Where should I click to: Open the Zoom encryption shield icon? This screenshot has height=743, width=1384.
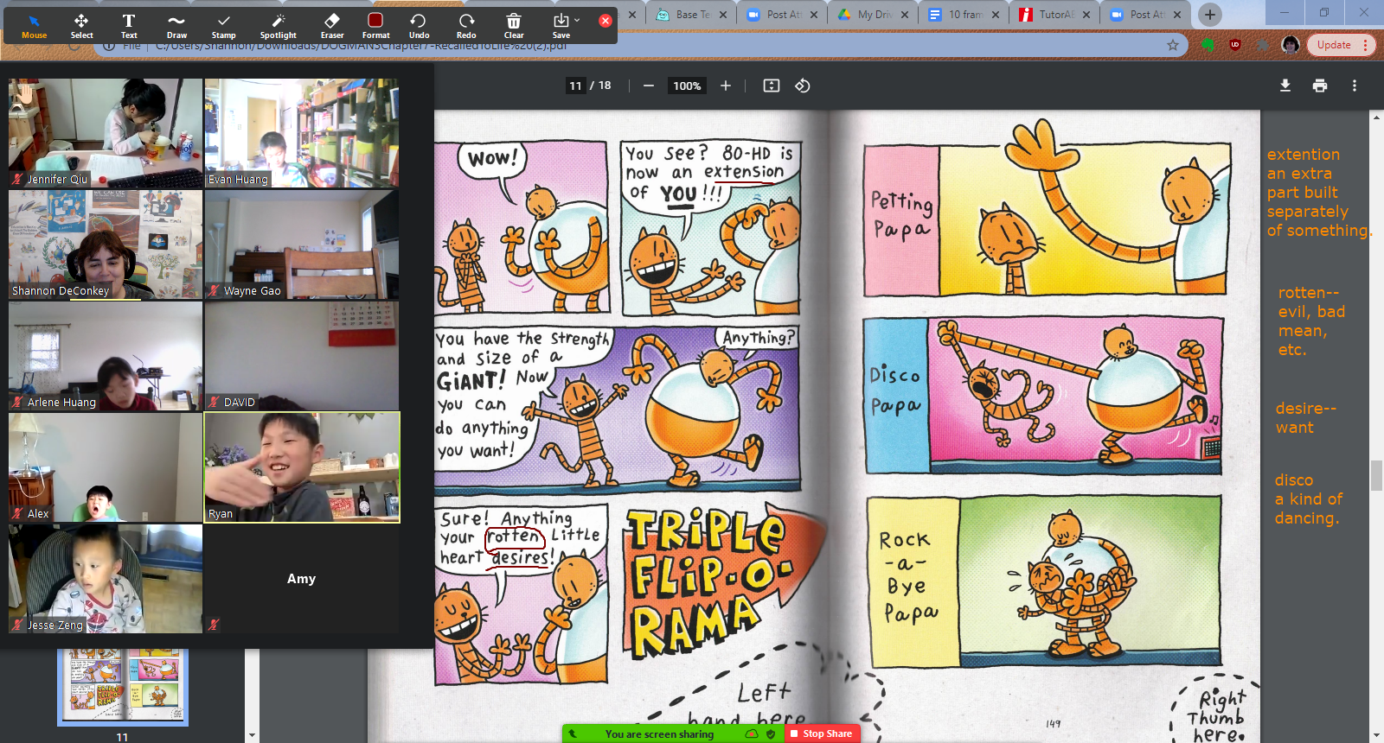771,733
